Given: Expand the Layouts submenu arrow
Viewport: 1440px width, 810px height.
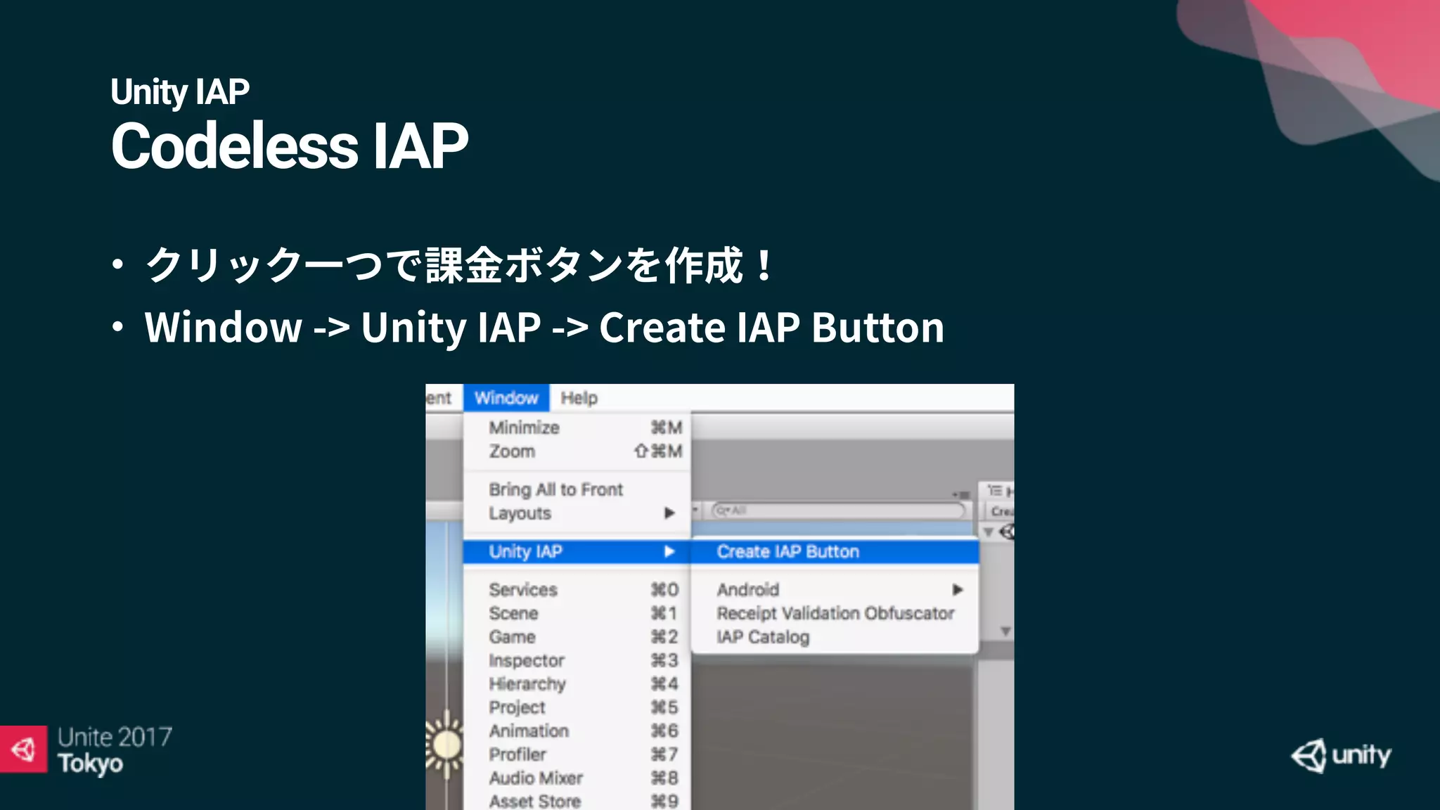Looking at the screenshot, I should [x=669, y=513].
